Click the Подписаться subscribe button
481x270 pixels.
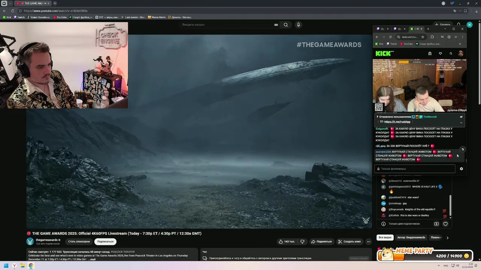[x=105, y=241]
